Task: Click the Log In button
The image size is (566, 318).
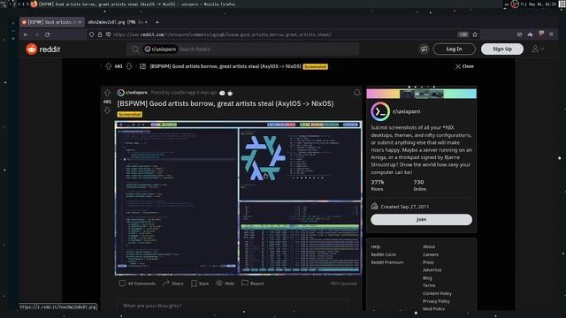Action: pos(454,49)
